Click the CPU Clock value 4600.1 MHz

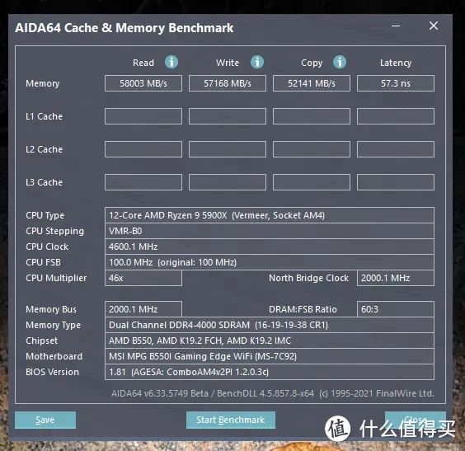pyautogui.click(x=270, y=247)
